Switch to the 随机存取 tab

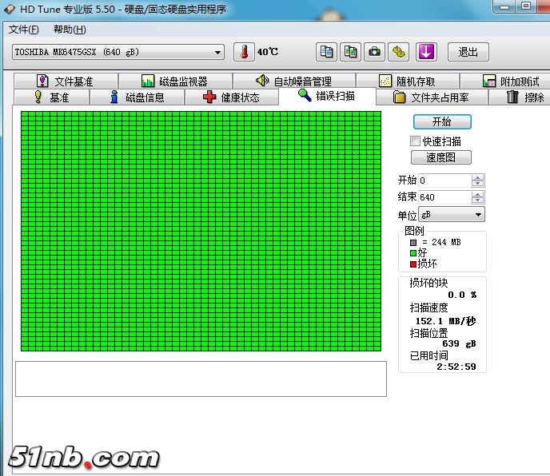[408, 81]
